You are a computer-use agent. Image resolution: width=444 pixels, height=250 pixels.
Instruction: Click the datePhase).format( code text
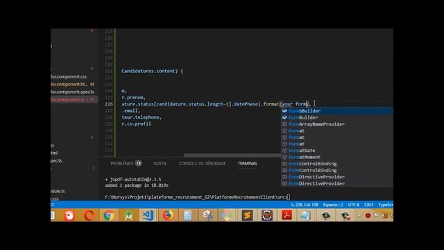(257, 104)
